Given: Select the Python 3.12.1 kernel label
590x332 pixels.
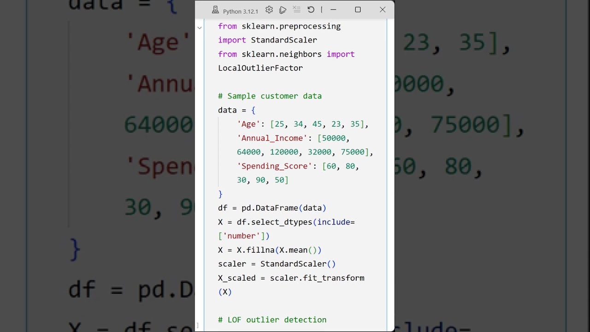Looking at the screenshot, I should 240,11.
